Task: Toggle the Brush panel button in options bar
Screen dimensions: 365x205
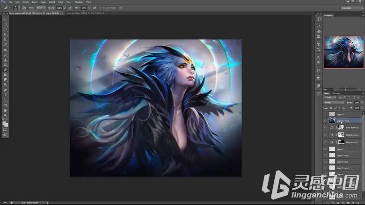Action: 24,8
